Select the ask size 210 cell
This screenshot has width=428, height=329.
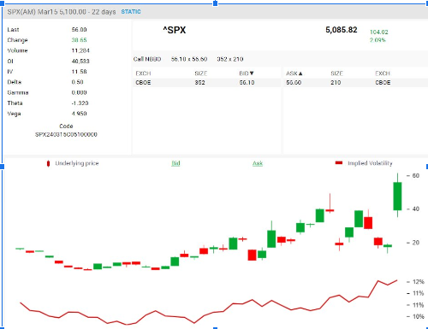point(336,83)
